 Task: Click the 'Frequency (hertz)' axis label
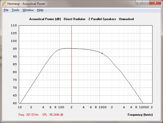click(140, 115)
